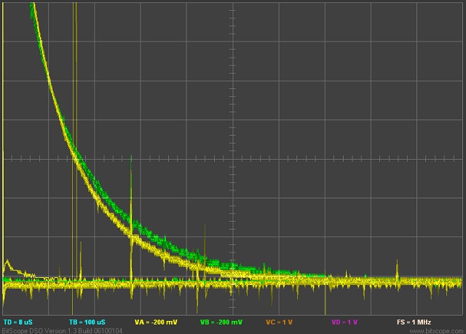The height and width of the screenshot is (334, 466).
Task: Click the orange VC = 1 V label
Action: click(280, 322)
